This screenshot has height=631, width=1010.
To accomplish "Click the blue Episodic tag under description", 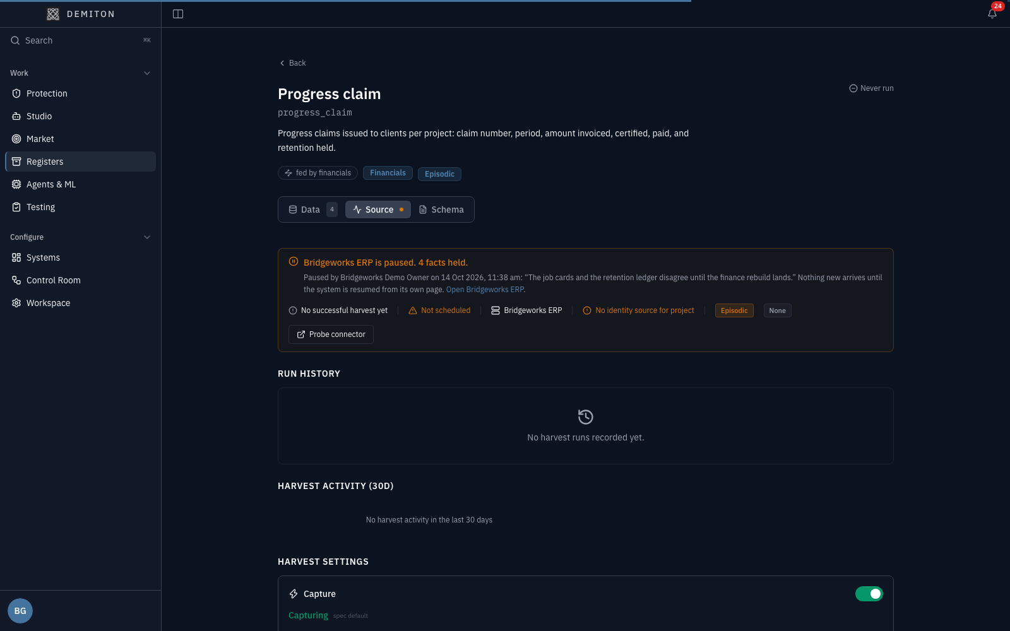I will (439, 174).
